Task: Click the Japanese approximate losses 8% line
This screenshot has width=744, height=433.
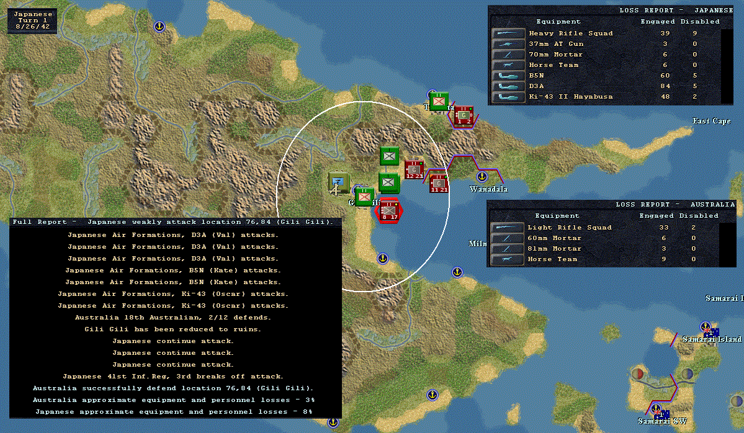Action: click(x=174, y=412)
